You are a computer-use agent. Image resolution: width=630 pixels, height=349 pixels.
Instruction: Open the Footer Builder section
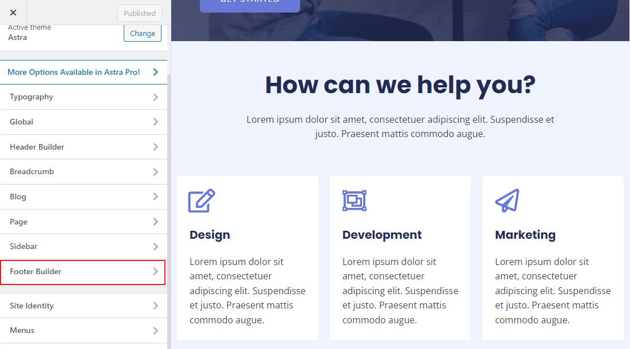coord(83,272)
